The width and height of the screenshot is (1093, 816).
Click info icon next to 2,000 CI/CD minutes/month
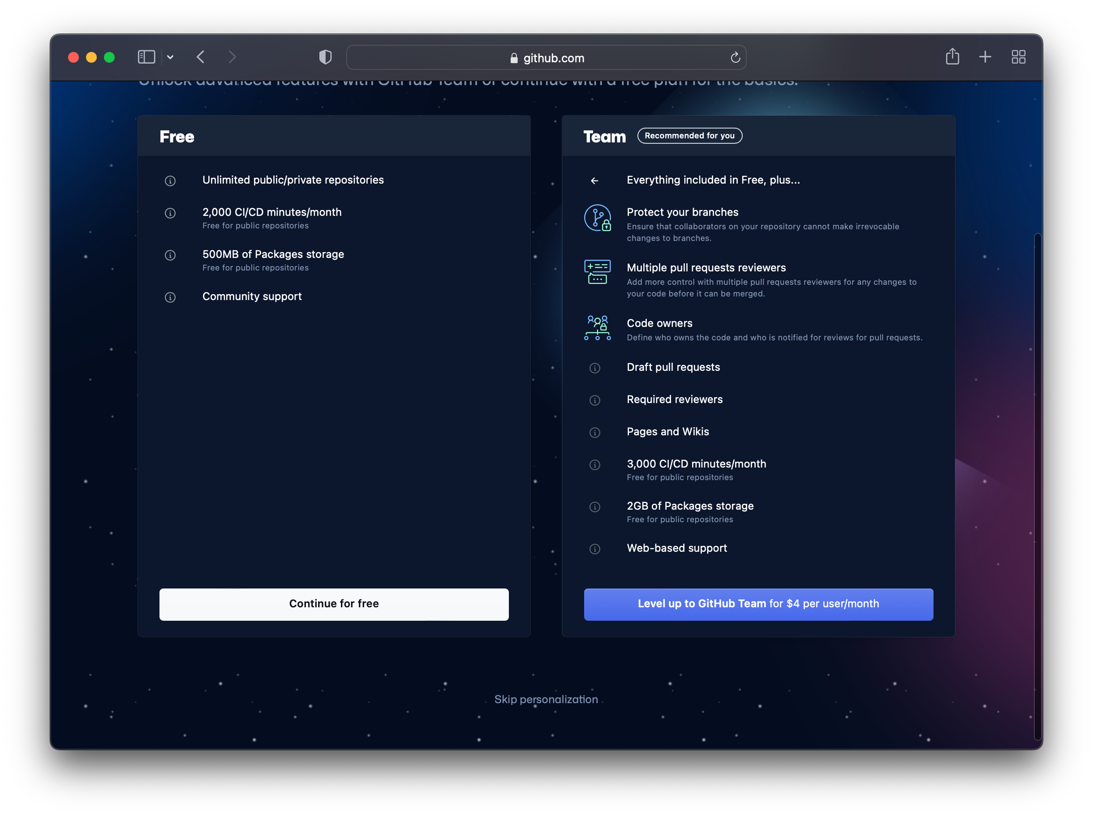click(x=170, y=213)
